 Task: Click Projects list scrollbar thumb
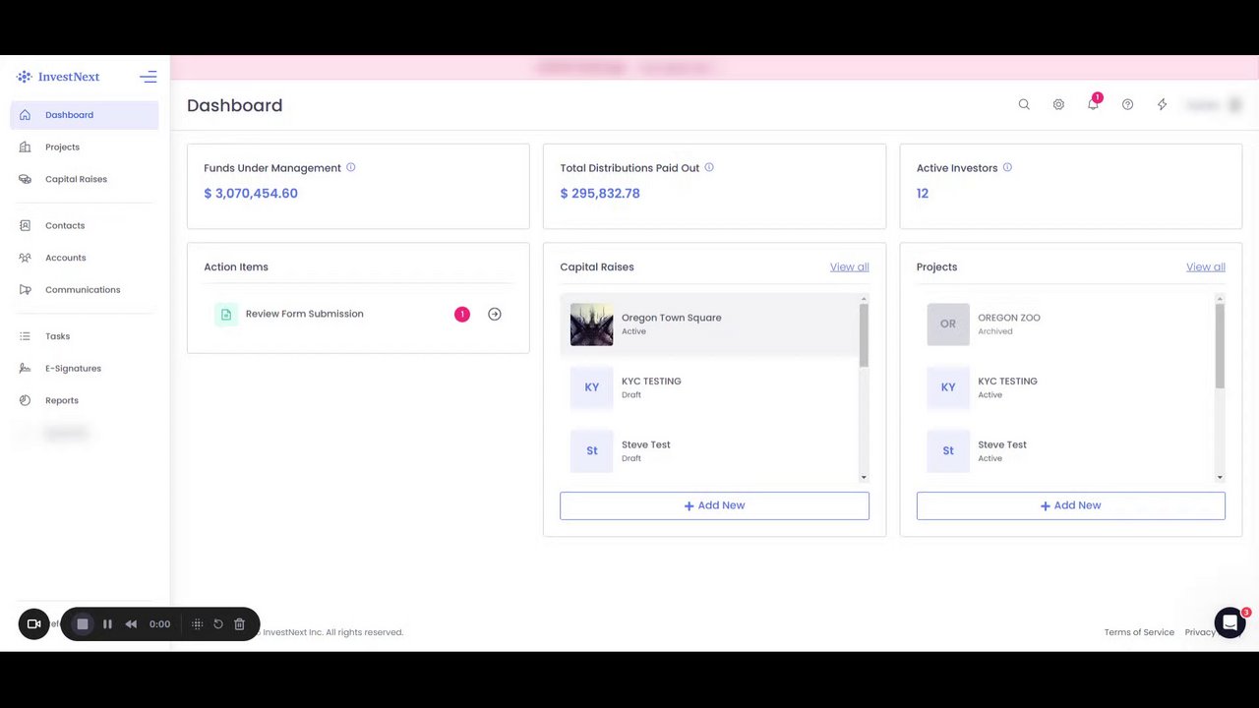[1220, 346]
